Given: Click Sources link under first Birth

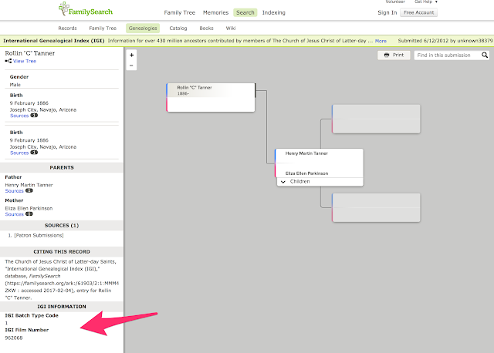Looking at the screenshot, I should coord(19,116).
